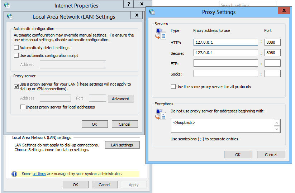This screenshot has width=295, height=193.
Task: Click the Internet Properties help question mark
Action: click(x=129, y=4)
